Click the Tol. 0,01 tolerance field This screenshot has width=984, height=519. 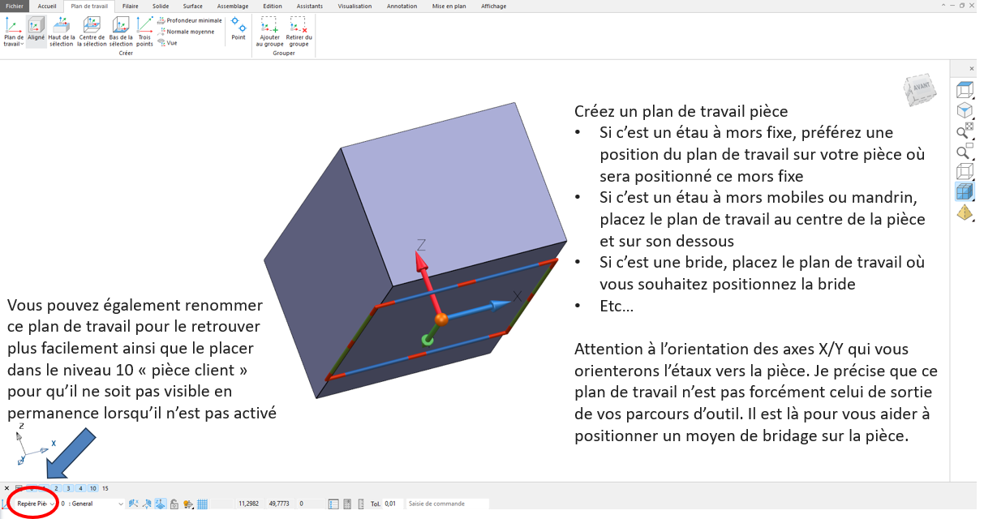pos(393,504)
